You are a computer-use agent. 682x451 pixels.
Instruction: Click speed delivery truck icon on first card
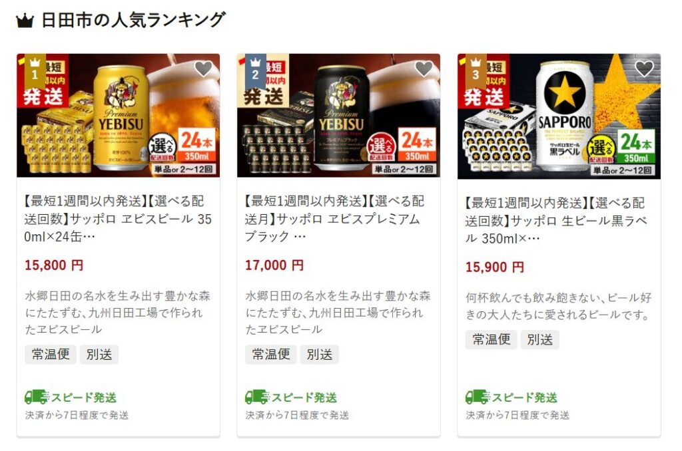coord(37,396)
